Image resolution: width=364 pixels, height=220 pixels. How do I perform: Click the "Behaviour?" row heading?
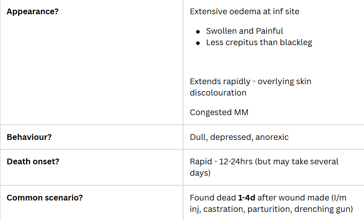[x=29, y=137]
